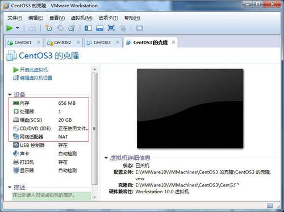This screenshot has height=212, width=284.
Task: Enter full screen mode icon
Action: (111, 28)
